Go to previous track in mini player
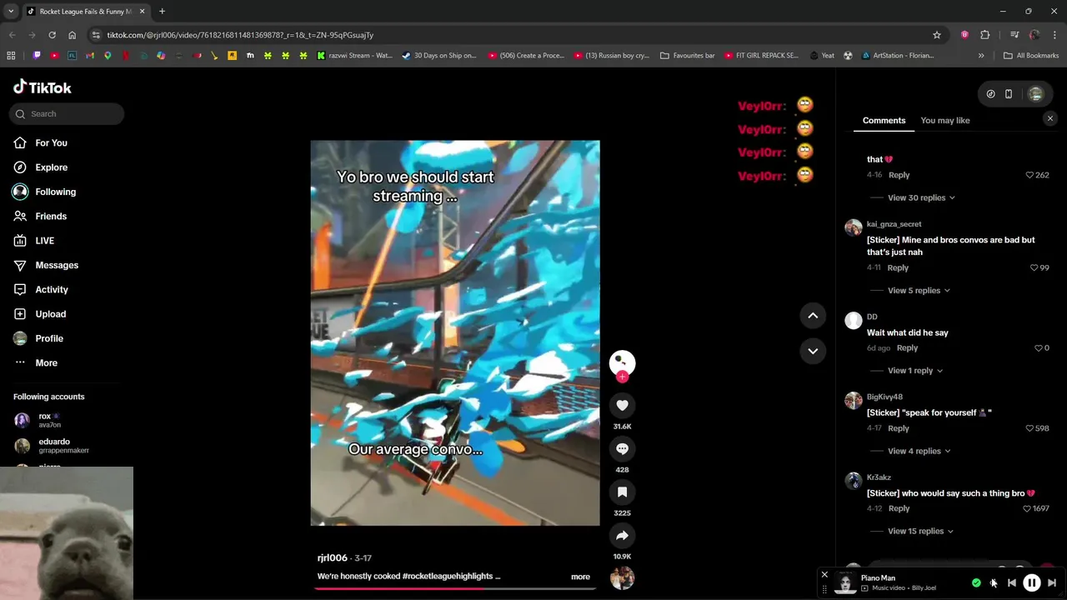 click(x=1011, y=583)
